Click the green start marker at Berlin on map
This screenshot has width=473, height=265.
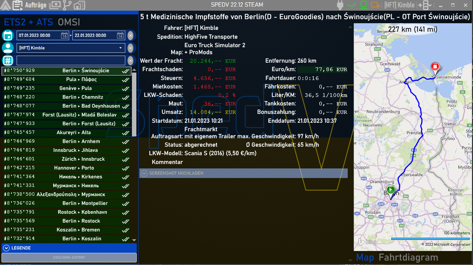click(391, 190)
